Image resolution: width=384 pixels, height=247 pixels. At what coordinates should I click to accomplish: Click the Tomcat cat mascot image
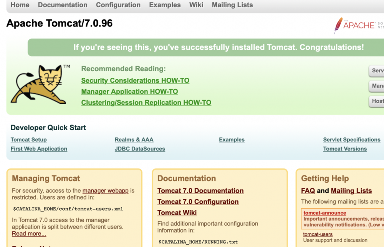tap(39, 84)
